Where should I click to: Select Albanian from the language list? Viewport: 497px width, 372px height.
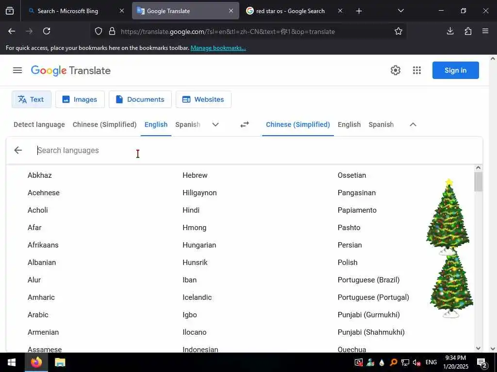[42, 263]
